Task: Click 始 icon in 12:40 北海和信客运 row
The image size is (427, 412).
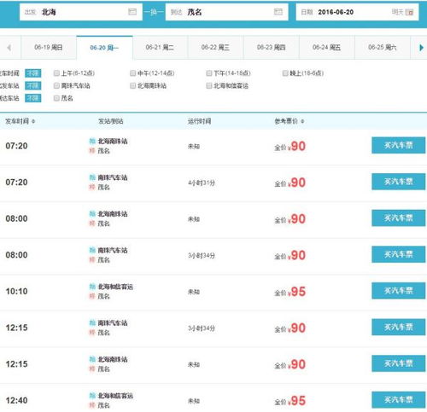Action: coord(92,396)
